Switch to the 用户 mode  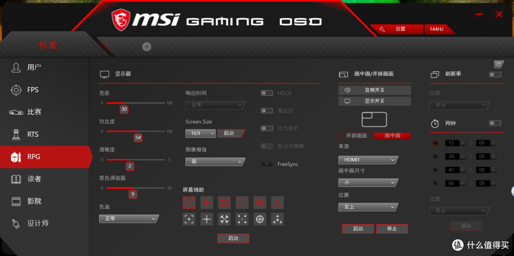pyautogui.click(x=45, y=68)
